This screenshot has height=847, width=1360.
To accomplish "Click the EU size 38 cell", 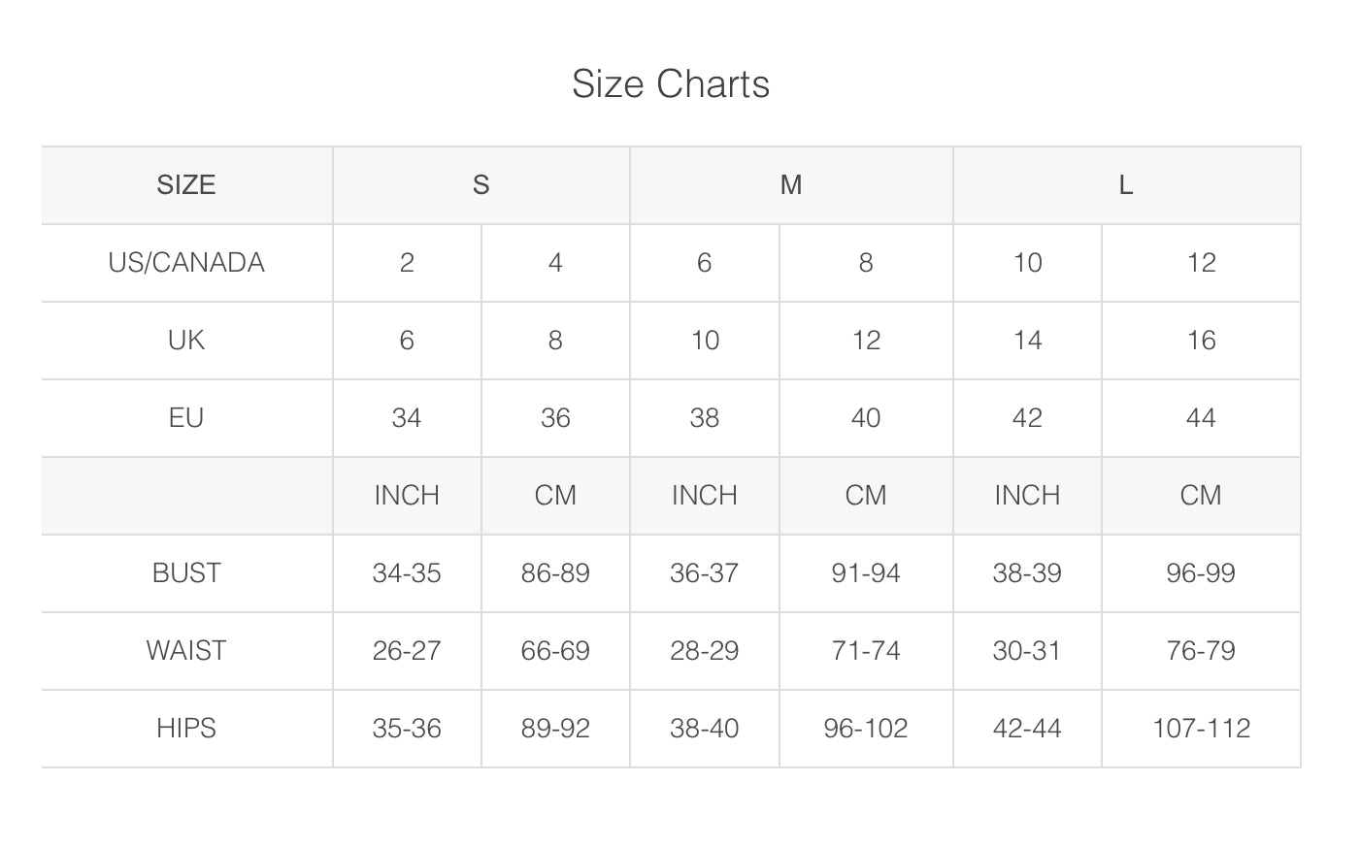I will (704, 417).
